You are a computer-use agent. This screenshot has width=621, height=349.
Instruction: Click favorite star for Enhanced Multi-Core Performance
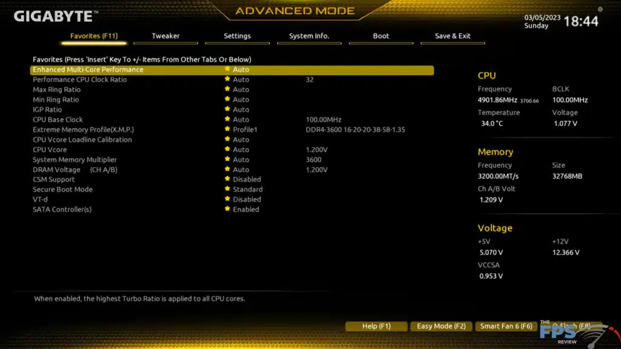tap(227, 69)
